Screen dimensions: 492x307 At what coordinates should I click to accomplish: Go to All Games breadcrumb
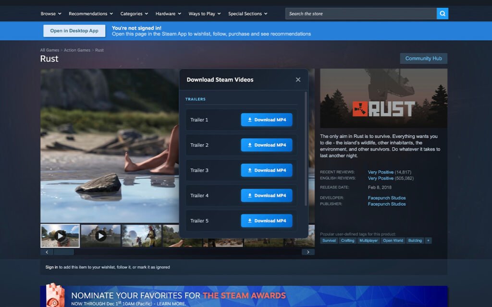click(49, 50)
